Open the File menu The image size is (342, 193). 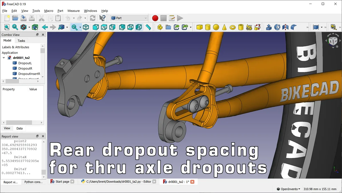(5, 11)
